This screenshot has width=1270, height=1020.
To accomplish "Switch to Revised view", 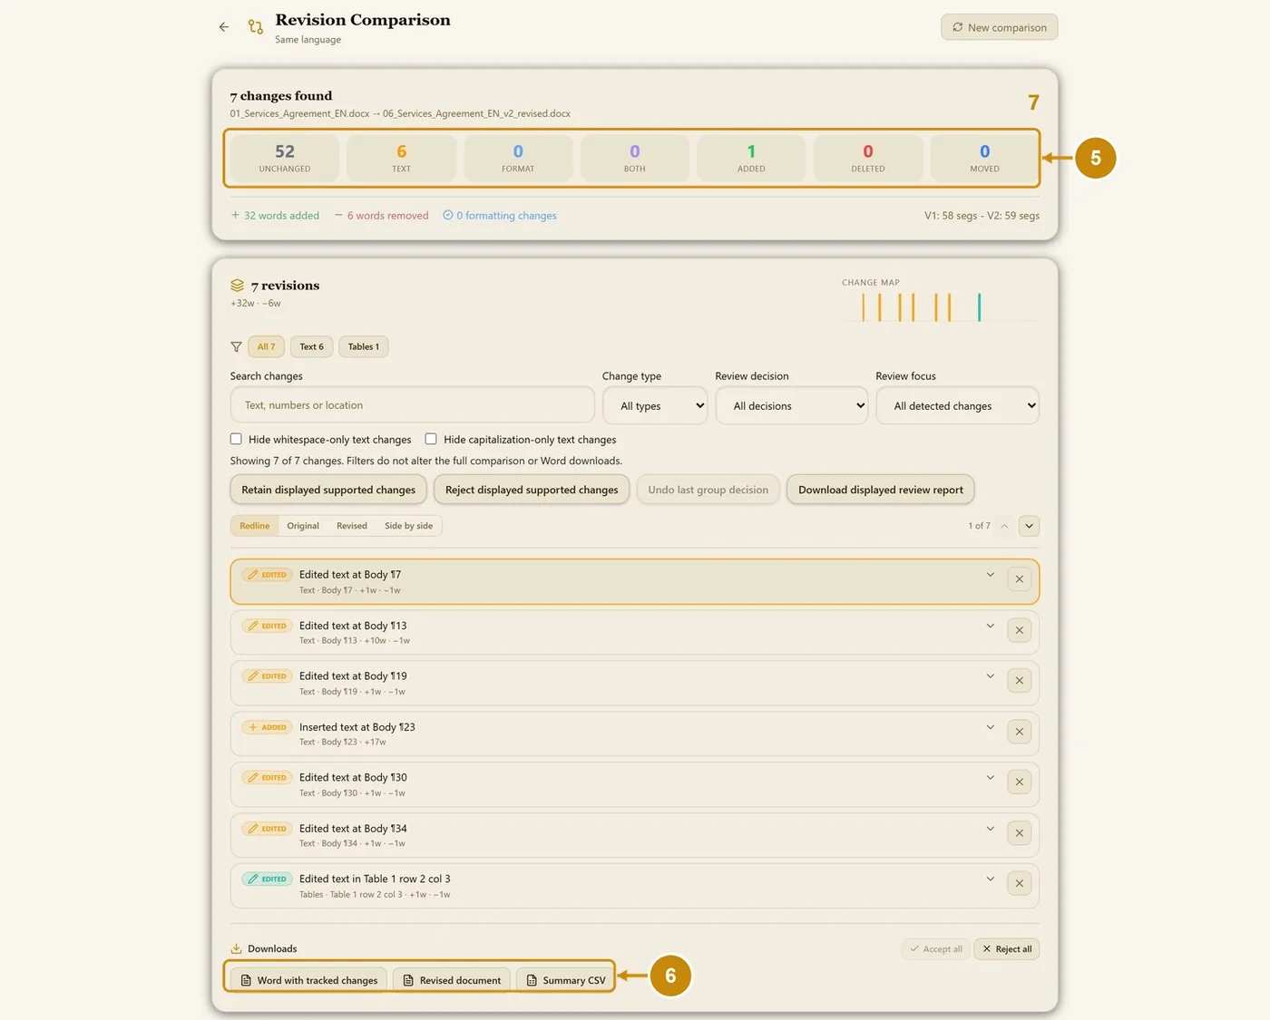I will click(352, 526).
